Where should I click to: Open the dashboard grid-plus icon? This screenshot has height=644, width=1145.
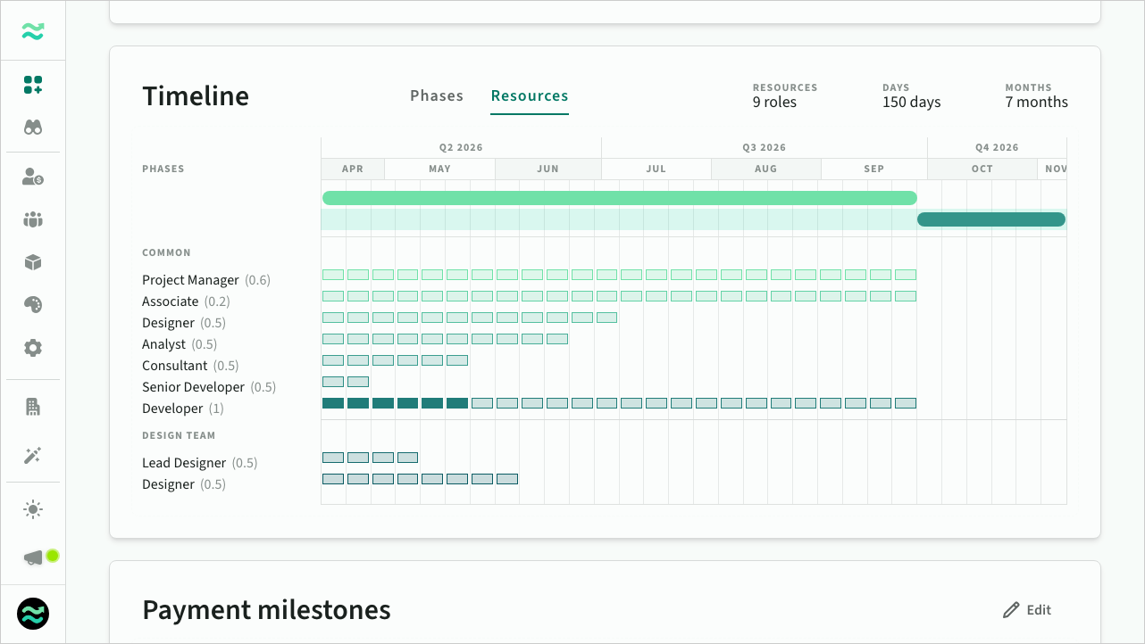[33, 85]
